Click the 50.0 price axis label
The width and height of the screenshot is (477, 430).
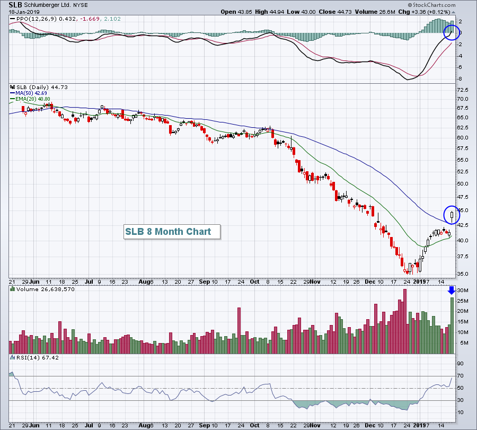(462, 184)
